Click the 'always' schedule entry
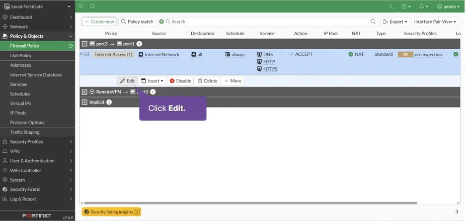 point(236,54)
